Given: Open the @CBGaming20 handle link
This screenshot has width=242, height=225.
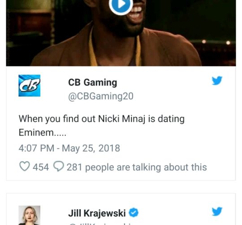Looking at the screenshot, I should (x=101, y=97).
